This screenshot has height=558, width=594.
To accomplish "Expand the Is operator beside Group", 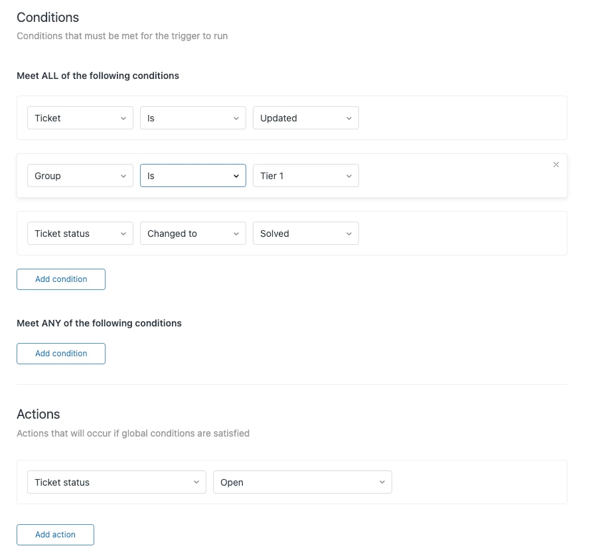I will pyautogui.click(x=192, y=176).
